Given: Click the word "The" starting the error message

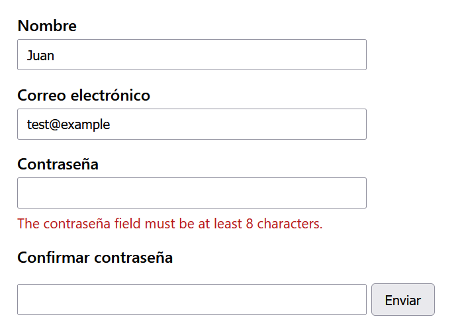Looking at the screenshot, I should coord(28,224).
